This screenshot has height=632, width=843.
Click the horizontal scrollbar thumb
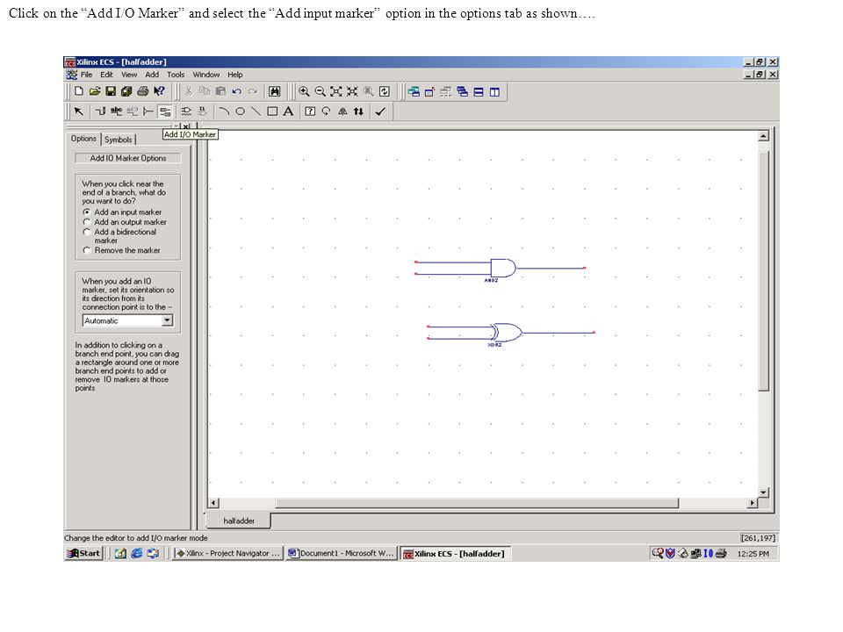[477, 503]
